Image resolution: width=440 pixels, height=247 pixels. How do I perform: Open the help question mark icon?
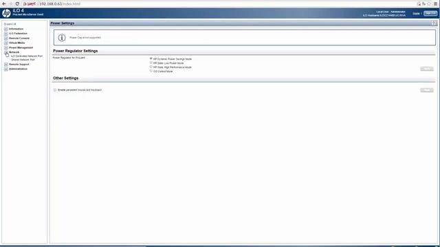[x=434, y=23]
